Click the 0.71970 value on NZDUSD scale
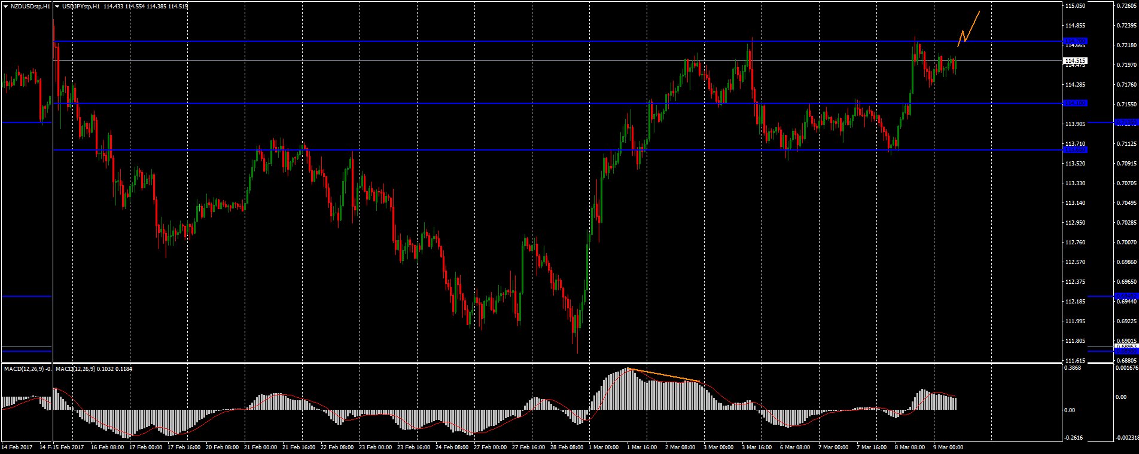The height and width of the screenshot is (454, 1139). (1127, 65)
